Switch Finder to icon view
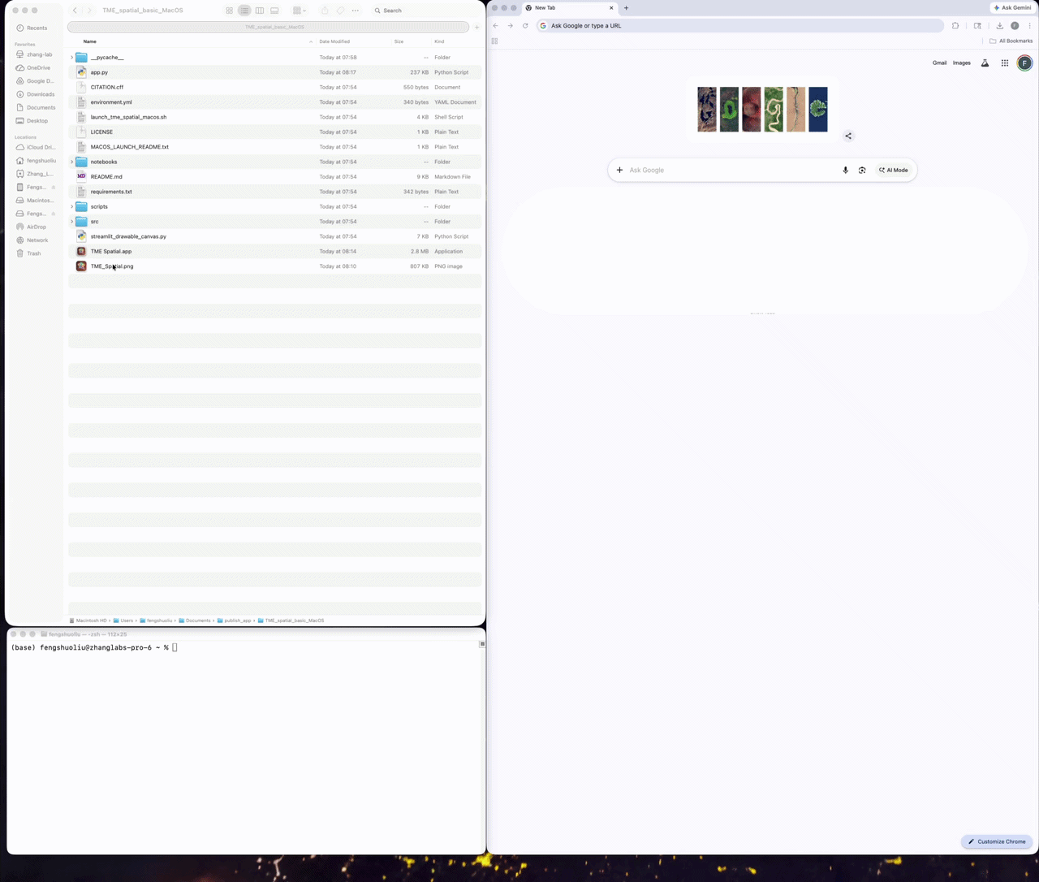Screen dimensions: 1039x882 click(x=230, y=11)
